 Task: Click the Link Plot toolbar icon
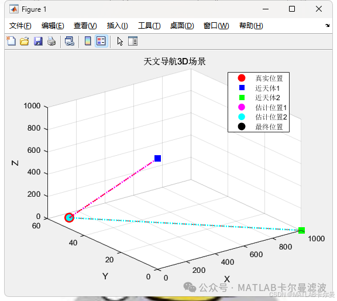[x=70, y=41]
